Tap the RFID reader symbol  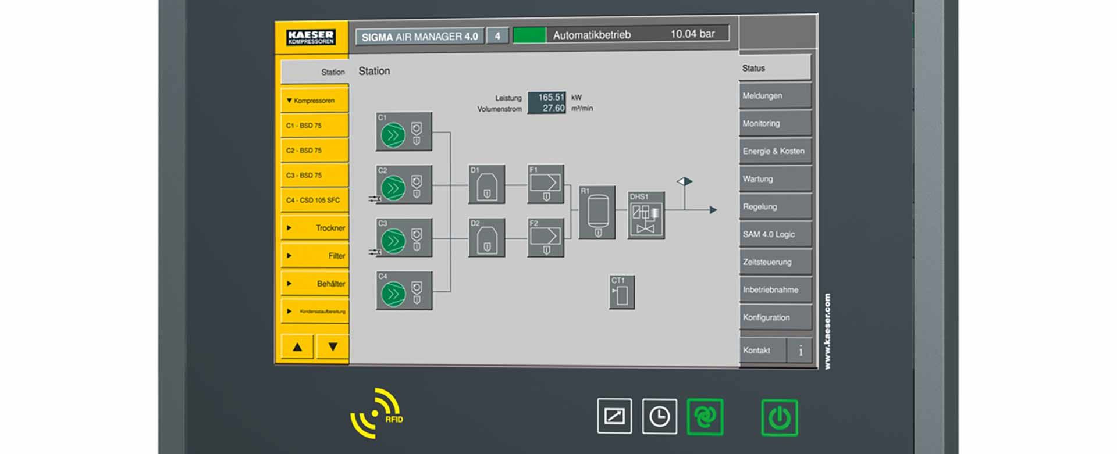[x=376, y=413]
